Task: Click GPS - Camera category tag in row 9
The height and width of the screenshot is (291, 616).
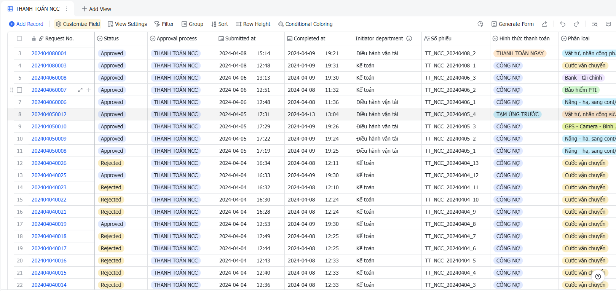Action: (x=589, y=126)
